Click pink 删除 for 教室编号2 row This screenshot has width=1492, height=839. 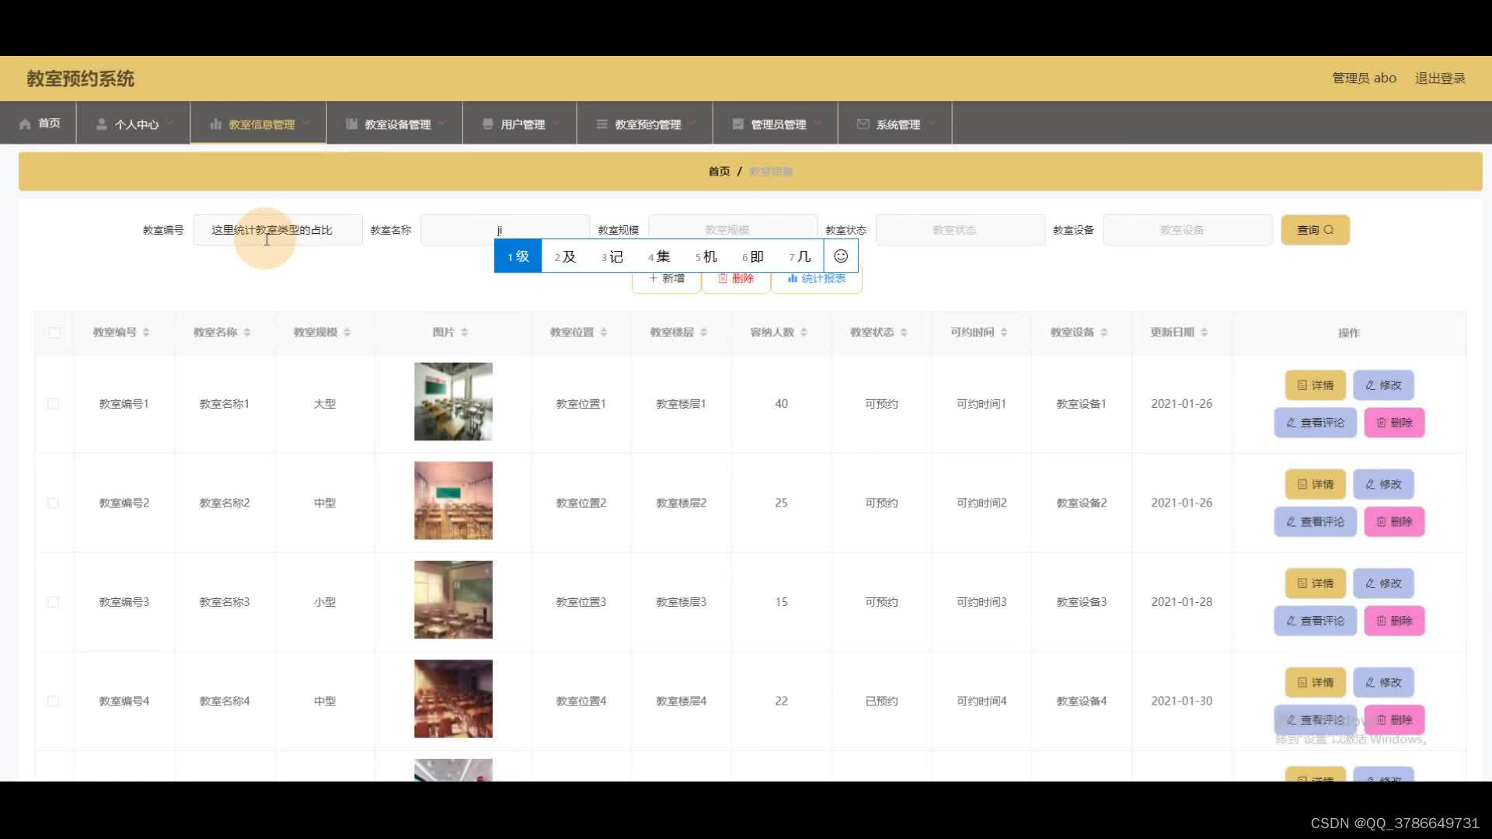tap(1394, 522)
